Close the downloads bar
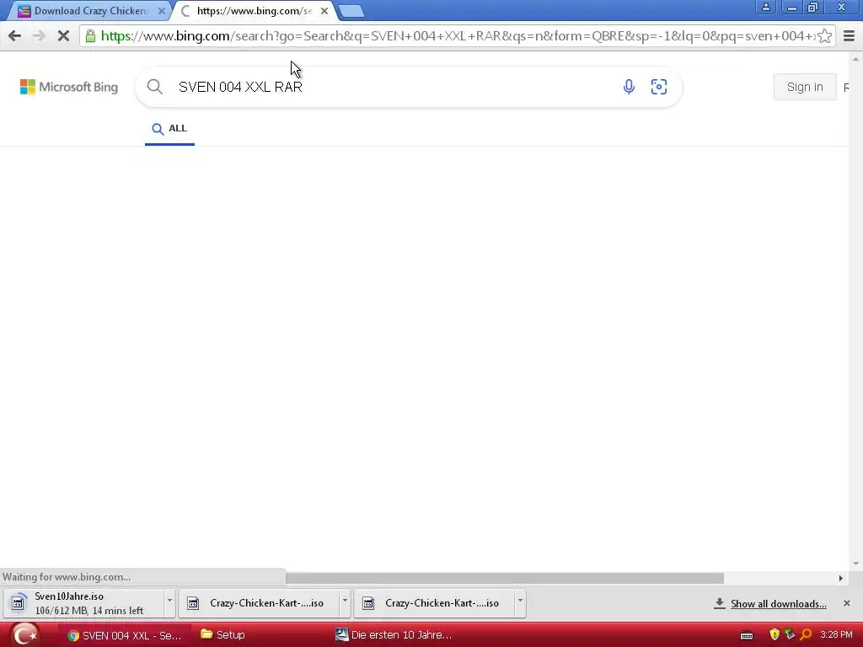The width and height of the screenshot is (863, 647). tap(846, 603)
